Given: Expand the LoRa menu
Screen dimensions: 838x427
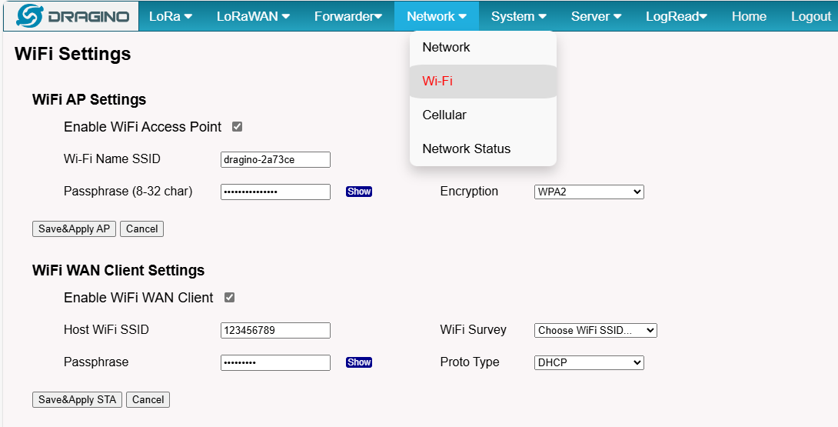Looking at the screenshot, I should [x=171, y=17].
